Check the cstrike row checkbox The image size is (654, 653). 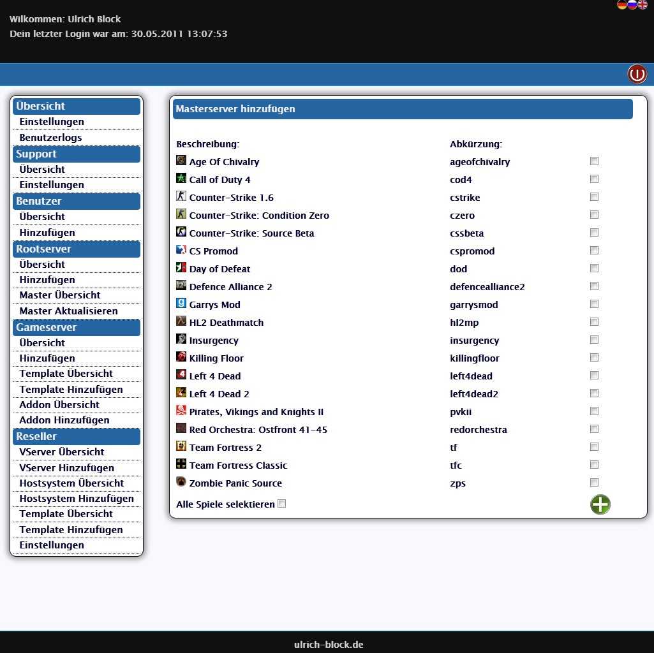pos(595,197)
